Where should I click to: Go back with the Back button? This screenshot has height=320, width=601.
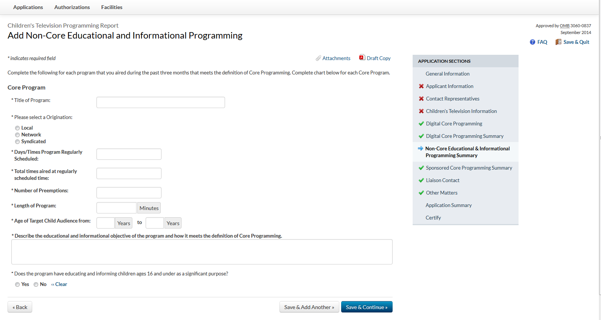(20, 307)
